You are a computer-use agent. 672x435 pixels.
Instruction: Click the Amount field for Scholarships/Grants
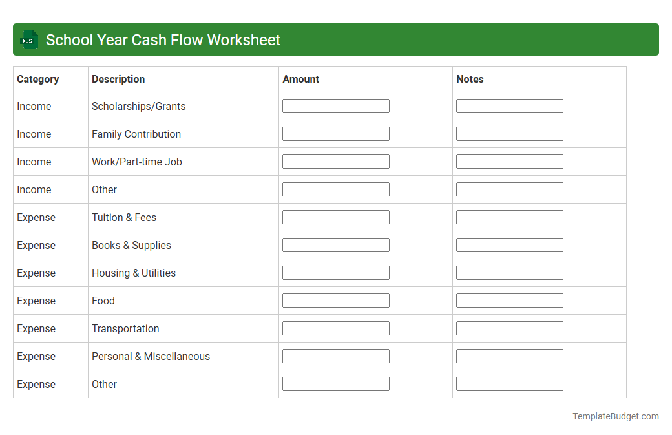pos(335,105)
